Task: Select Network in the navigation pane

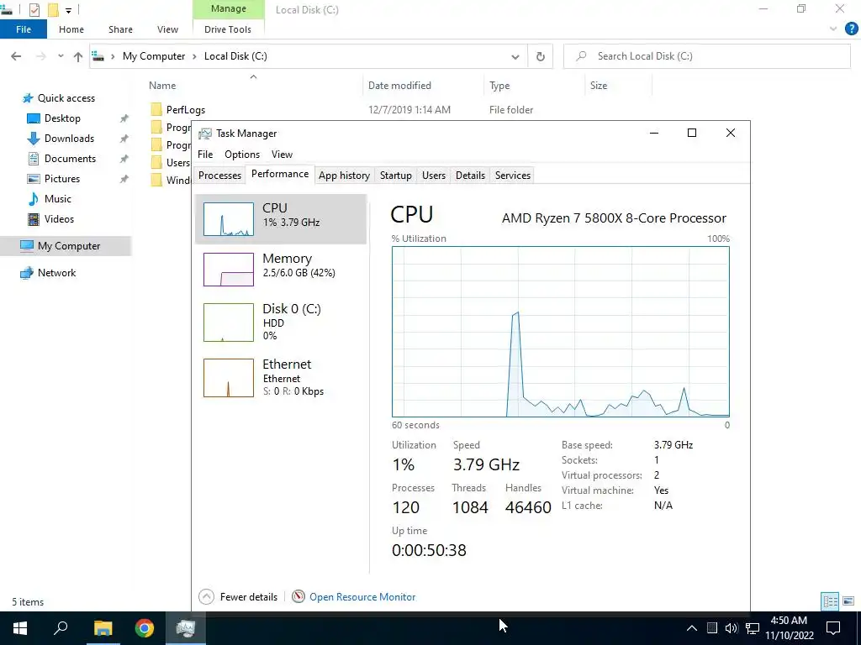Action: coord(56,273)
